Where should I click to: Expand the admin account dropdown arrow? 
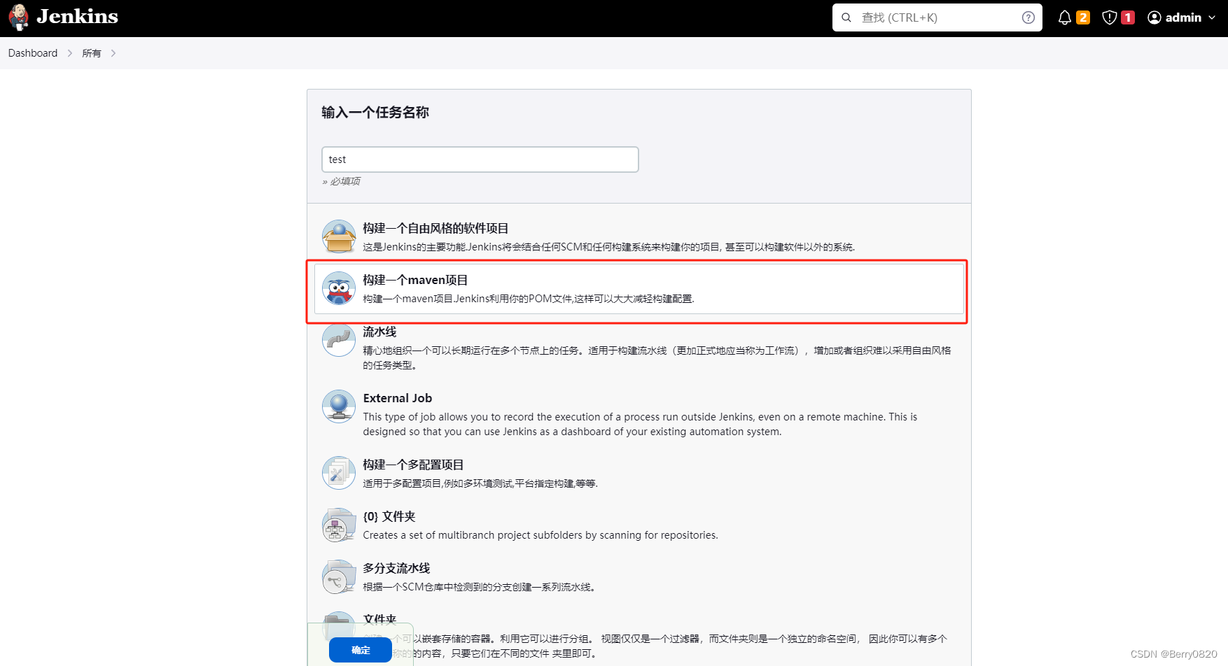click(x=1212, y=17)
